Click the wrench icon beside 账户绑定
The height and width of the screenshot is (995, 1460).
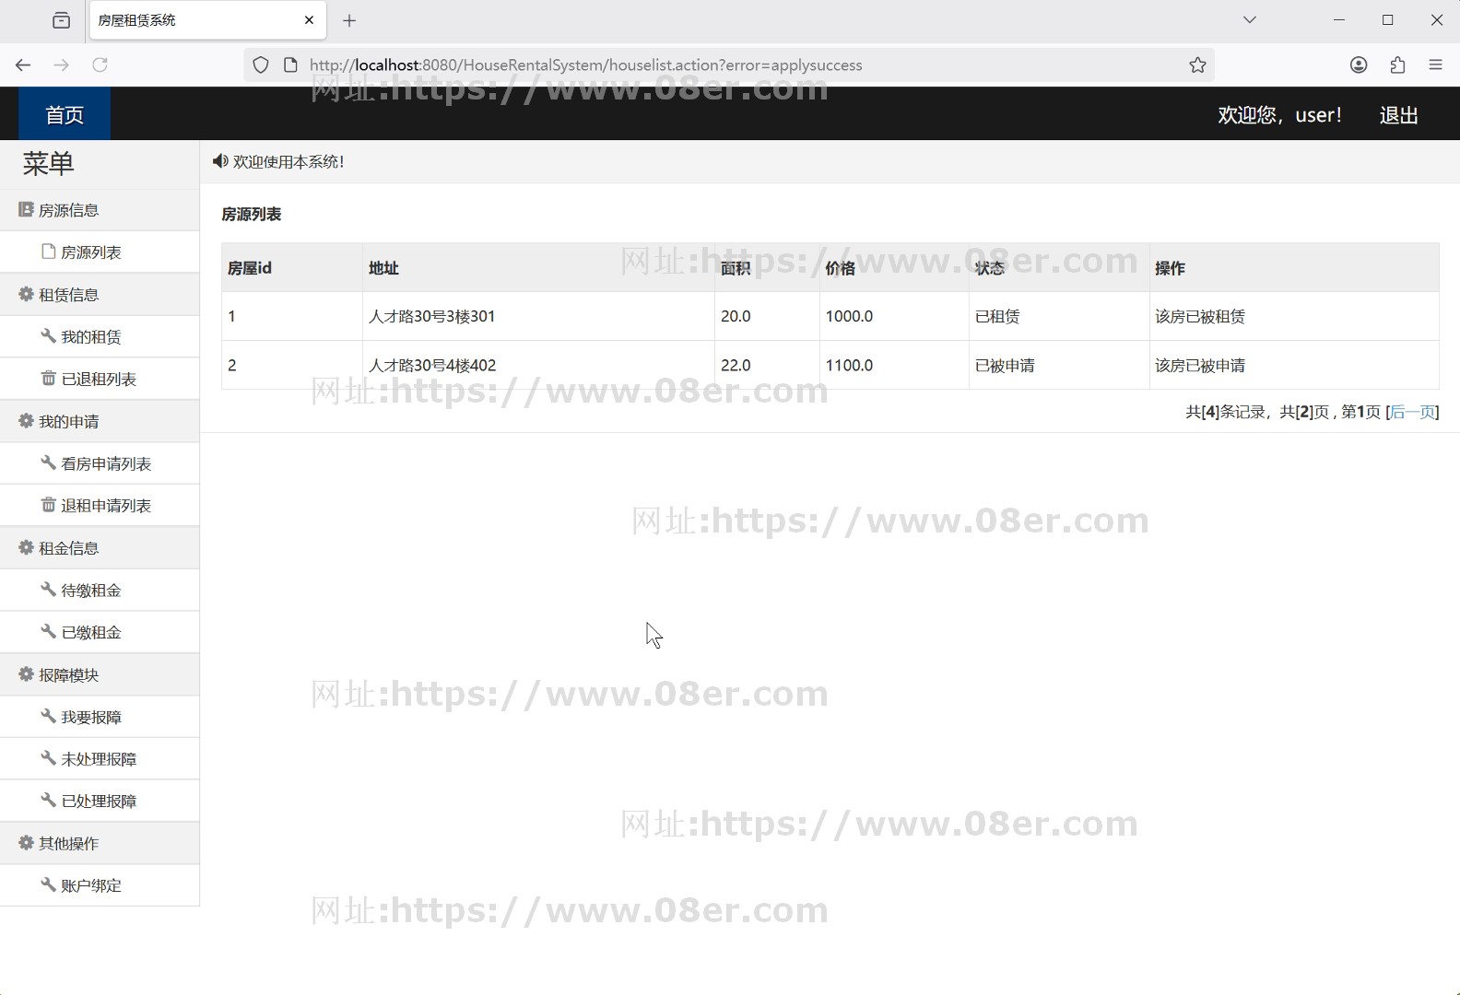(48, 884)
